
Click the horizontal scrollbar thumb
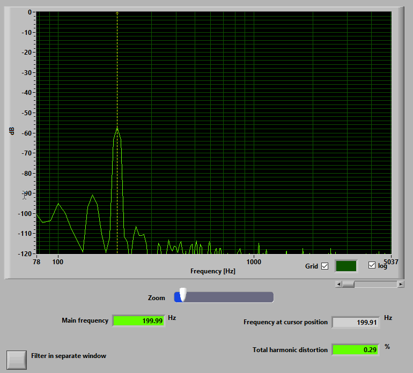348,284
